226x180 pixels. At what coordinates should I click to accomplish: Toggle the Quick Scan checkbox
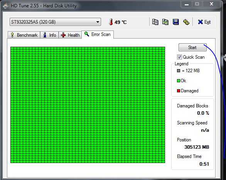(179, 57)
